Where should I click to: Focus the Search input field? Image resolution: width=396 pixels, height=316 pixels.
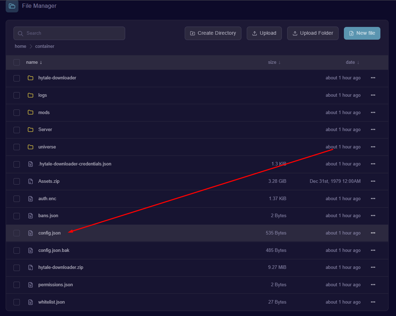pos(69,33)
